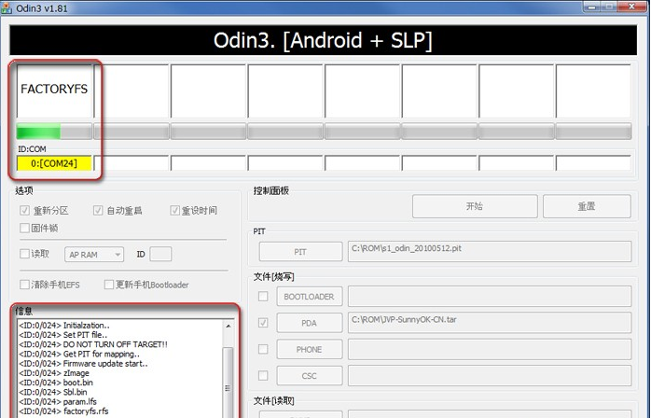This screenshot has width=651, height=418.
Task: Click the green progress bar under FACTORYFS
Action: pos(54,132)
